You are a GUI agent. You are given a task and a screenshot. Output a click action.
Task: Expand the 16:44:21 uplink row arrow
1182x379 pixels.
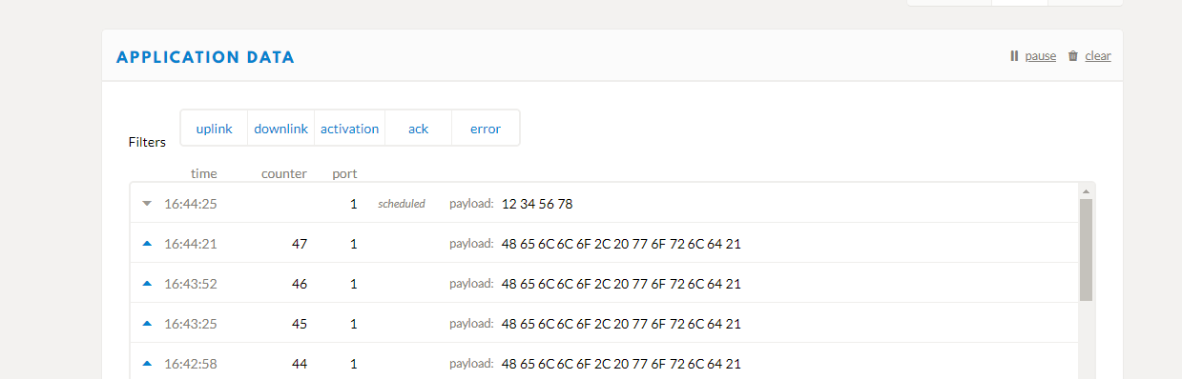[147, 243]
